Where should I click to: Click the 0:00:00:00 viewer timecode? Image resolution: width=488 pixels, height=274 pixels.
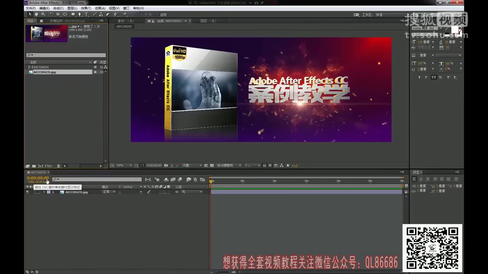pyautogui.click(x=154, y=165)
